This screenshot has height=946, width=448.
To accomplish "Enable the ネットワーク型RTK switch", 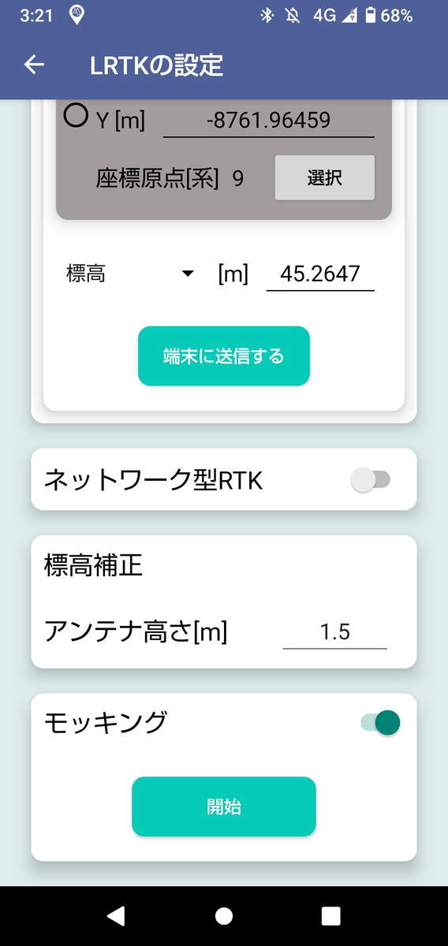I will (371, 479).
